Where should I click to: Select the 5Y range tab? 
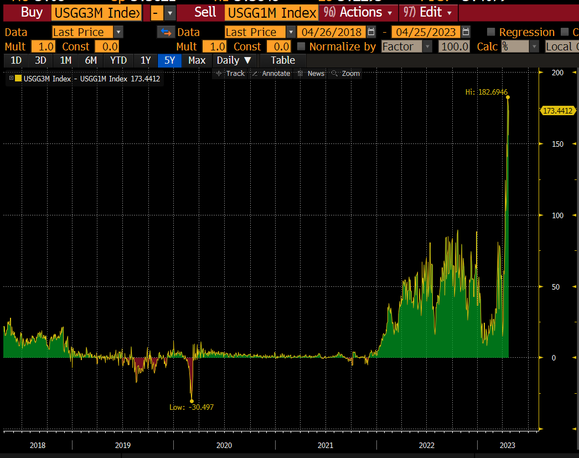pyautogui.click(x=169, y=60)
